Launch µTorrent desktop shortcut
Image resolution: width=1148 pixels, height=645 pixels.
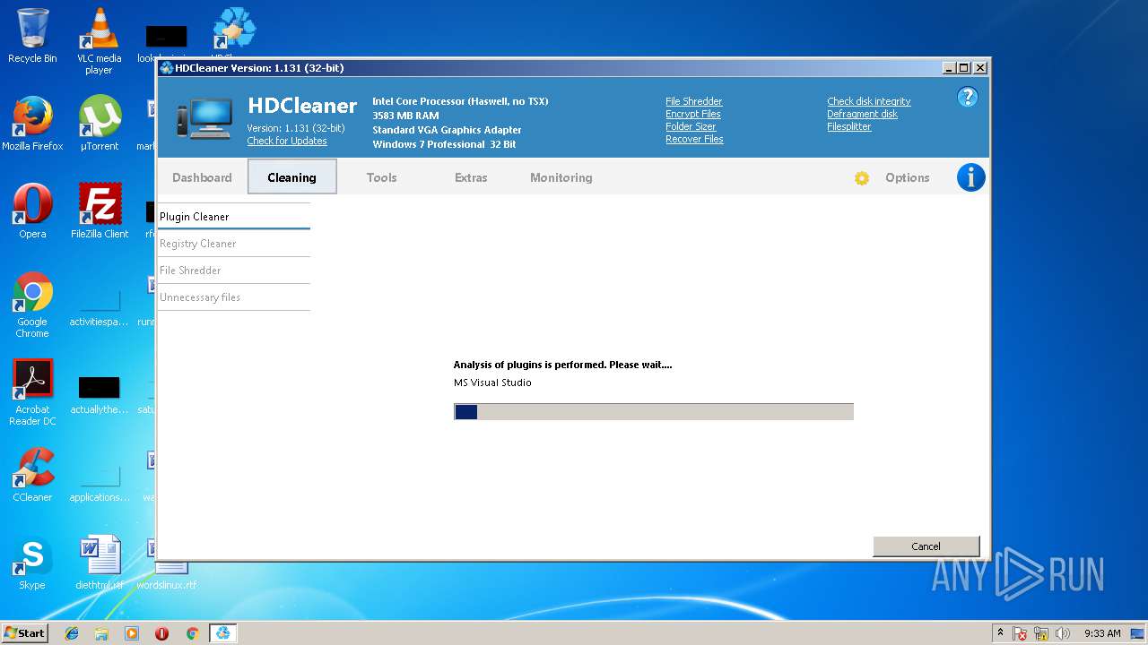99,124
